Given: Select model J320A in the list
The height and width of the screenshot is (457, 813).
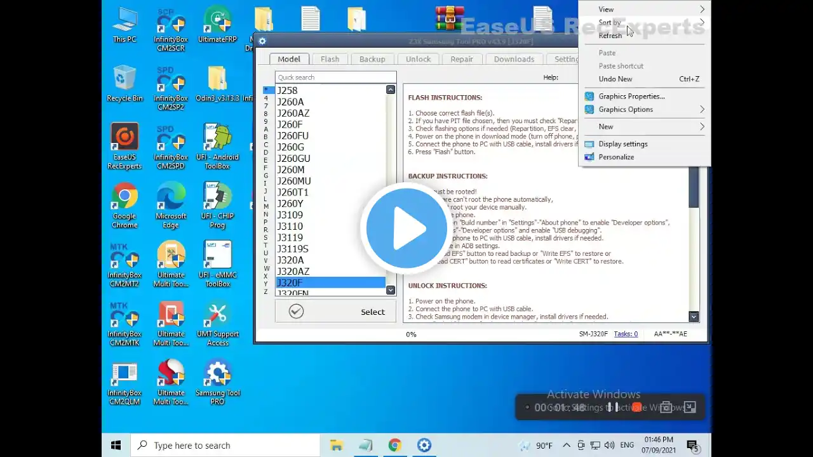Looking at the screenshot, I should point(330,260).
